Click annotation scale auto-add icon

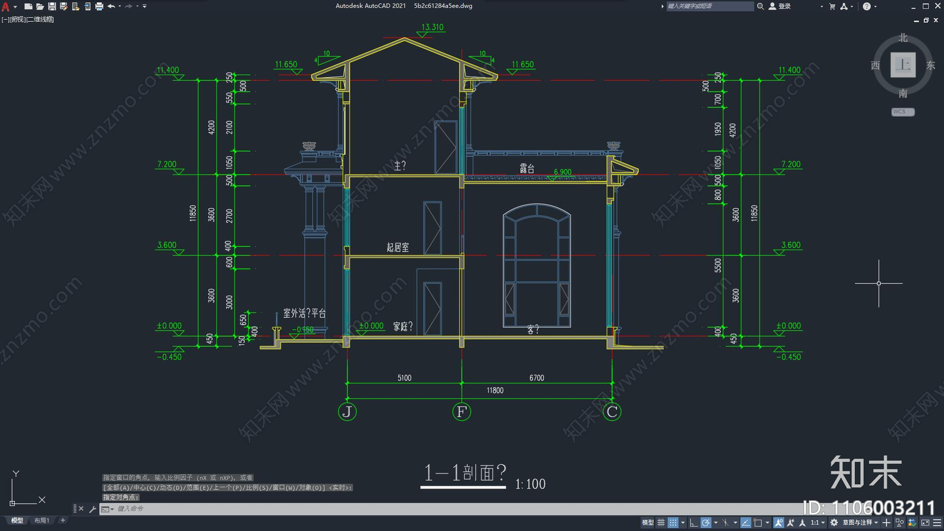790,523
